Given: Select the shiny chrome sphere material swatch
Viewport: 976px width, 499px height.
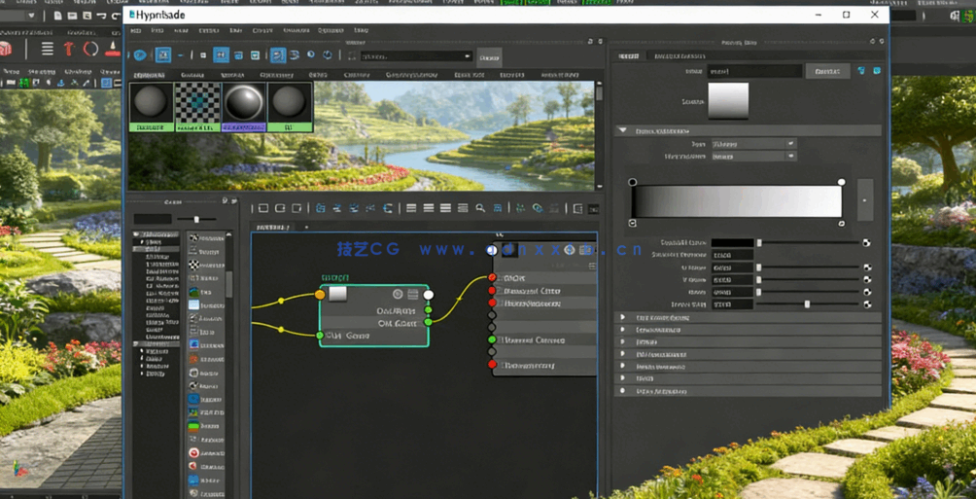Looking at the screenshot, I should 243,102.
